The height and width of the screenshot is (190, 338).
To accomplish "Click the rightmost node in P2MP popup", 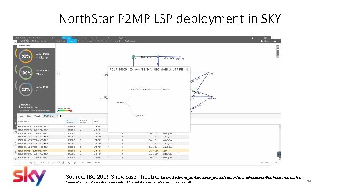I will (x=161, y=89).
